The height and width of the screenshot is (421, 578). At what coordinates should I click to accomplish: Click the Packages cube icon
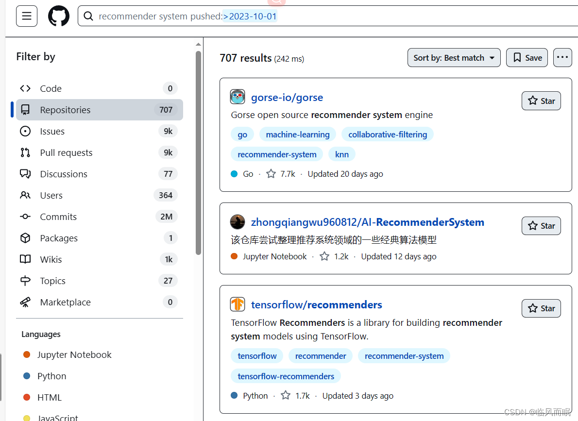click(x=25, y=238)
